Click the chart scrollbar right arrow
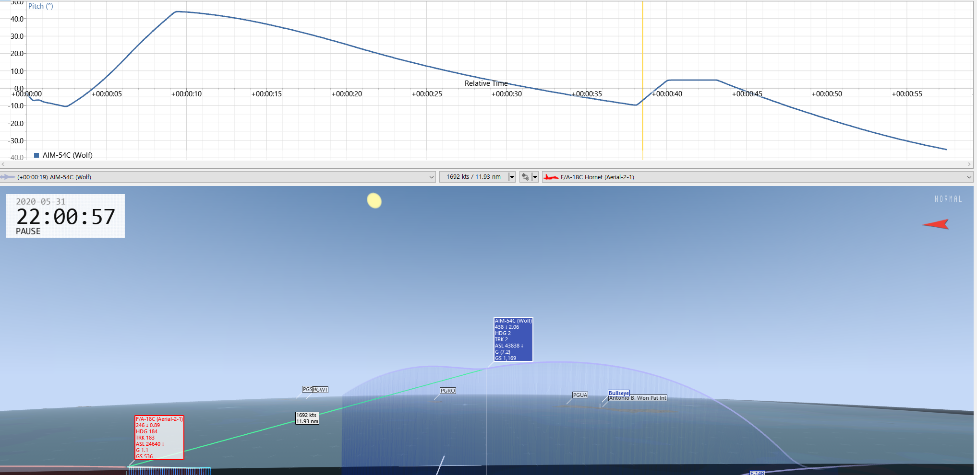The image size is (977, 475). 969,164
